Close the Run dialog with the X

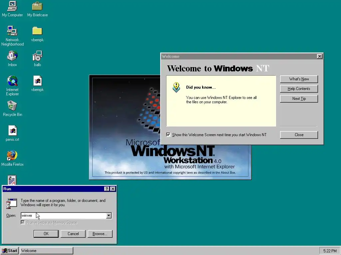113,189
